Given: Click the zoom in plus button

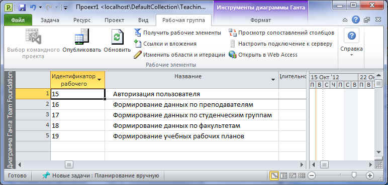Looking at the screenshot, I should pos(370,176).
